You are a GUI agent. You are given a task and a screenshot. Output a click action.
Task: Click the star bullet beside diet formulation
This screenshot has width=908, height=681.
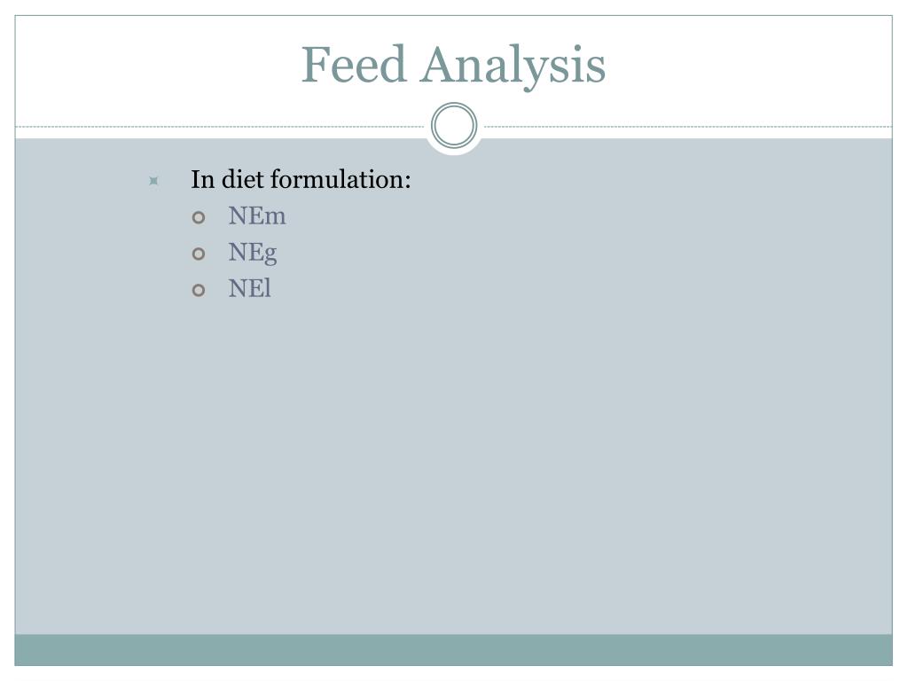click(153, 181)
